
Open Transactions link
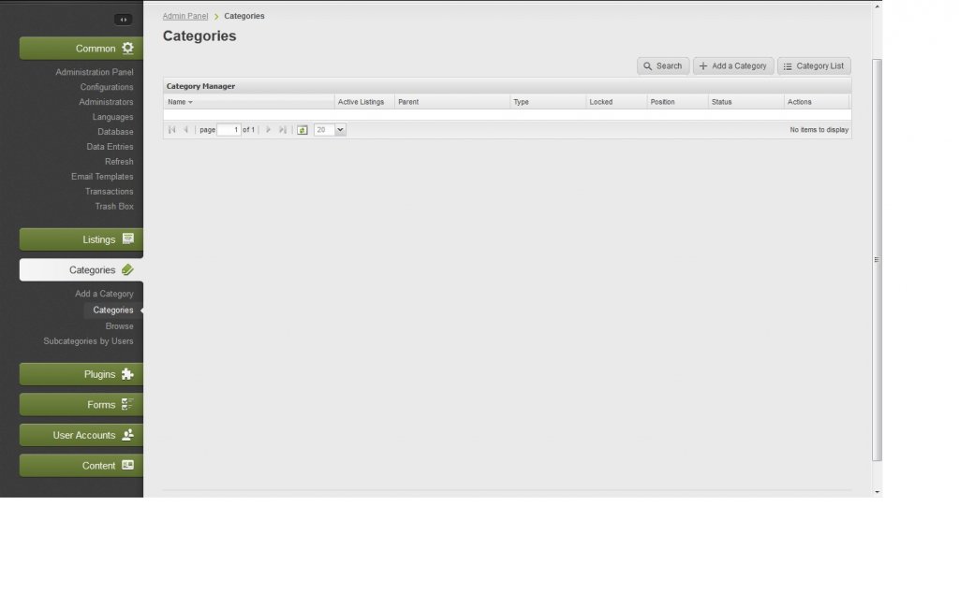pyautogui.click(x=109, y=191)
